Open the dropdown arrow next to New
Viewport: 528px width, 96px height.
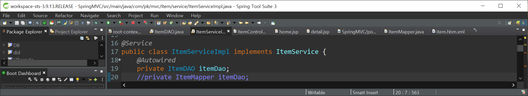pyautogui.click(x=11, y=23)
